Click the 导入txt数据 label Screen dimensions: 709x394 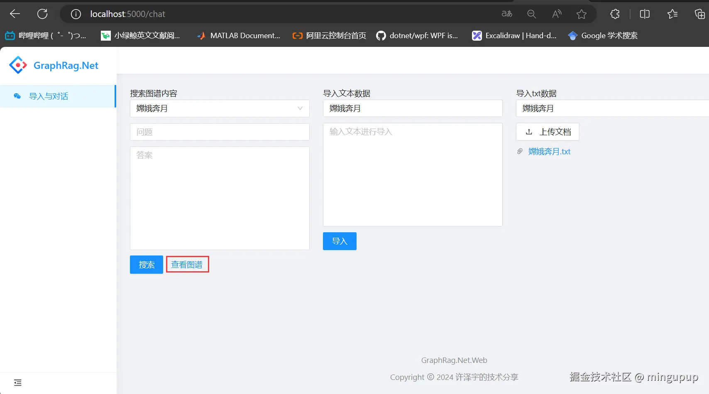click(x=536, y=93)
